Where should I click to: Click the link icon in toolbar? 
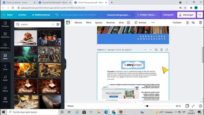click(x=193, y=23)
